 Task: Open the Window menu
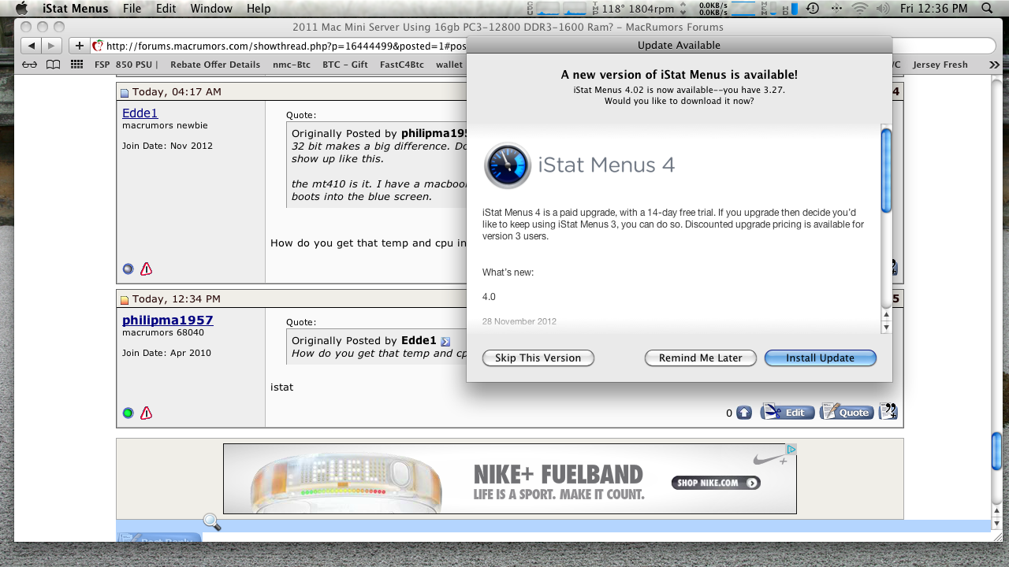(x=211, y=9)
